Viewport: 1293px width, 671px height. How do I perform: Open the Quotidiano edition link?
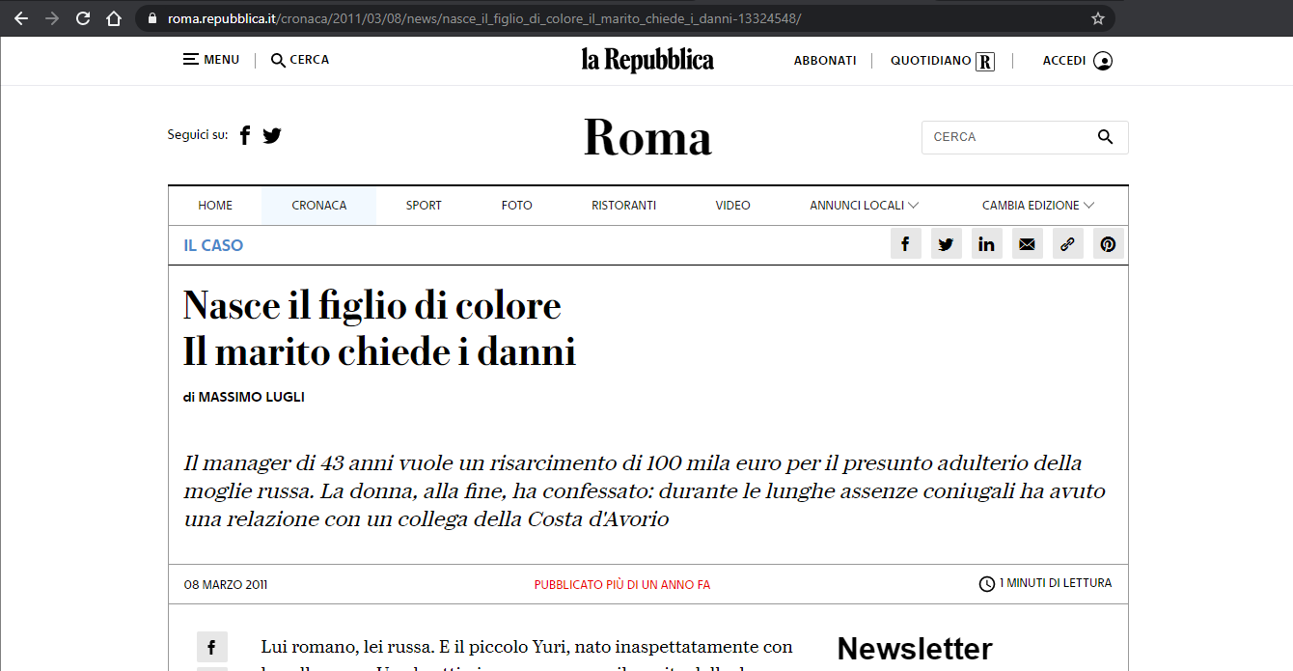[x=942, y=61]
